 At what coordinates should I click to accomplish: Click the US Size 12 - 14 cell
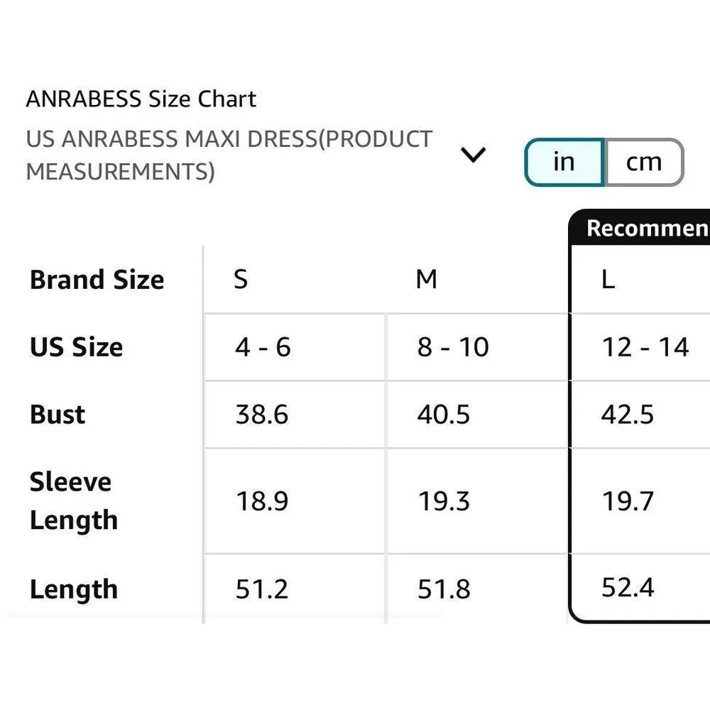[645, 347]
